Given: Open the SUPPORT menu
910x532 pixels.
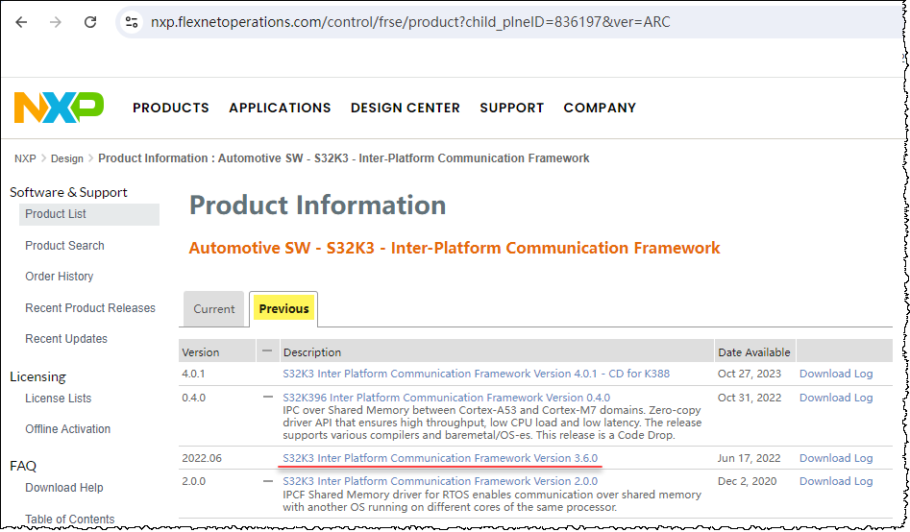Looking at the screenshot, I should pyautogui.click(x=512, y=108).
